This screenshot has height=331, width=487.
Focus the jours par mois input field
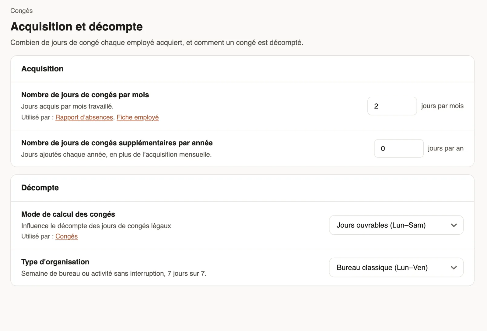coord(392,106)
